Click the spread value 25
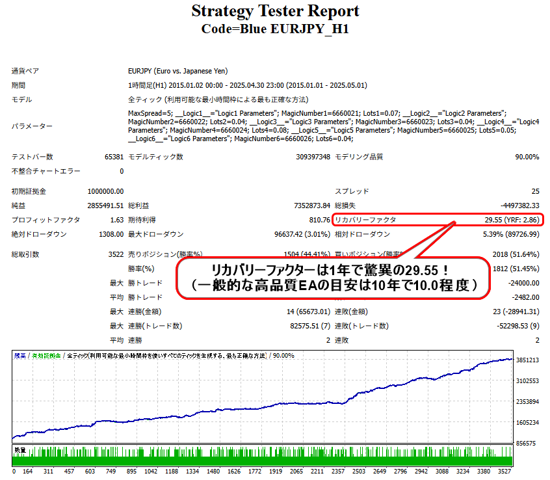This screenshot has height=480, width=550. (535, 191)
